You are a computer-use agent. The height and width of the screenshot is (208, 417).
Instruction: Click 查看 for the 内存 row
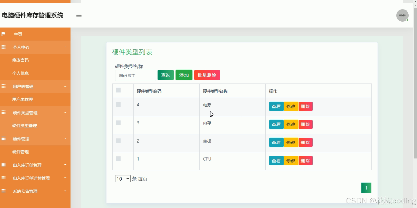(x=276, y=124)
